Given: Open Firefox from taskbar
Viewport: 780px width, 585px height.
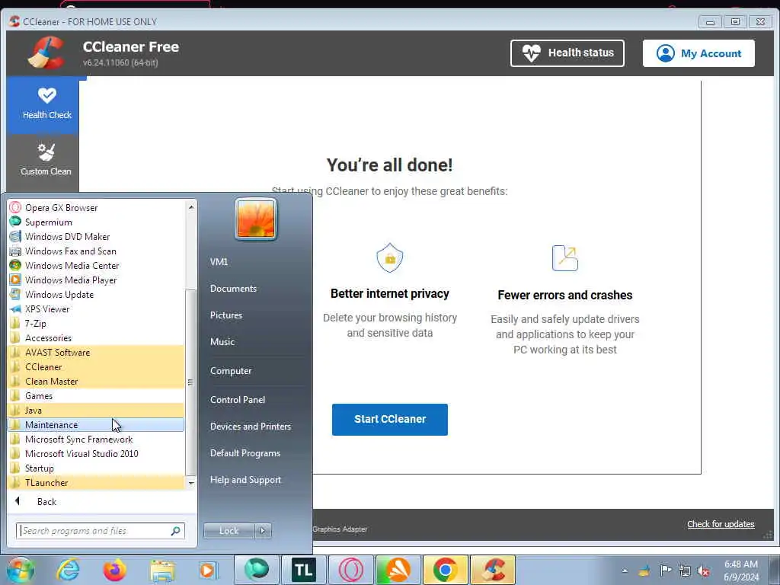Looking at the screenshot, I should click(114, 570).
